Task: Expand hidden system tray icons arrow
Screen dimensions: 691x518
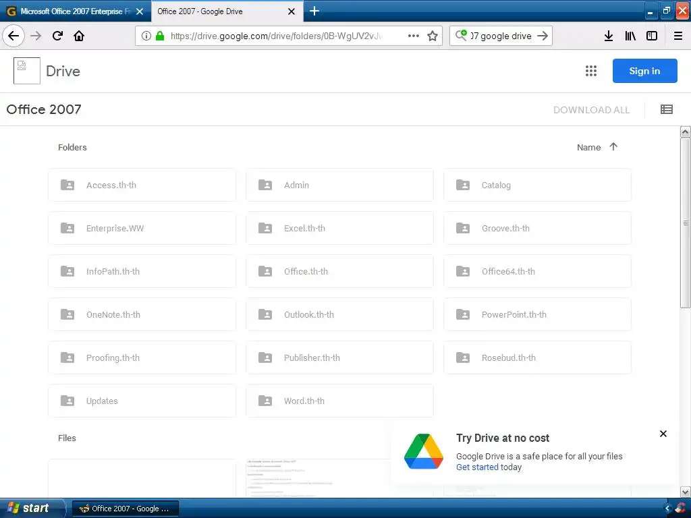Action: pos(667,509)
